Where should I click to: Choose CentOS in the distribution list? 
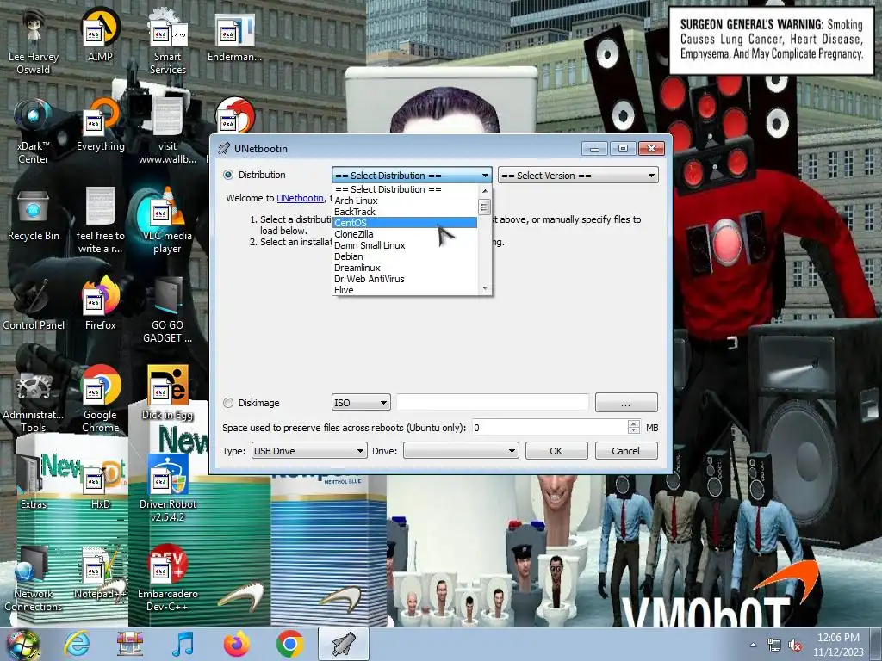(x=405, y=223)
